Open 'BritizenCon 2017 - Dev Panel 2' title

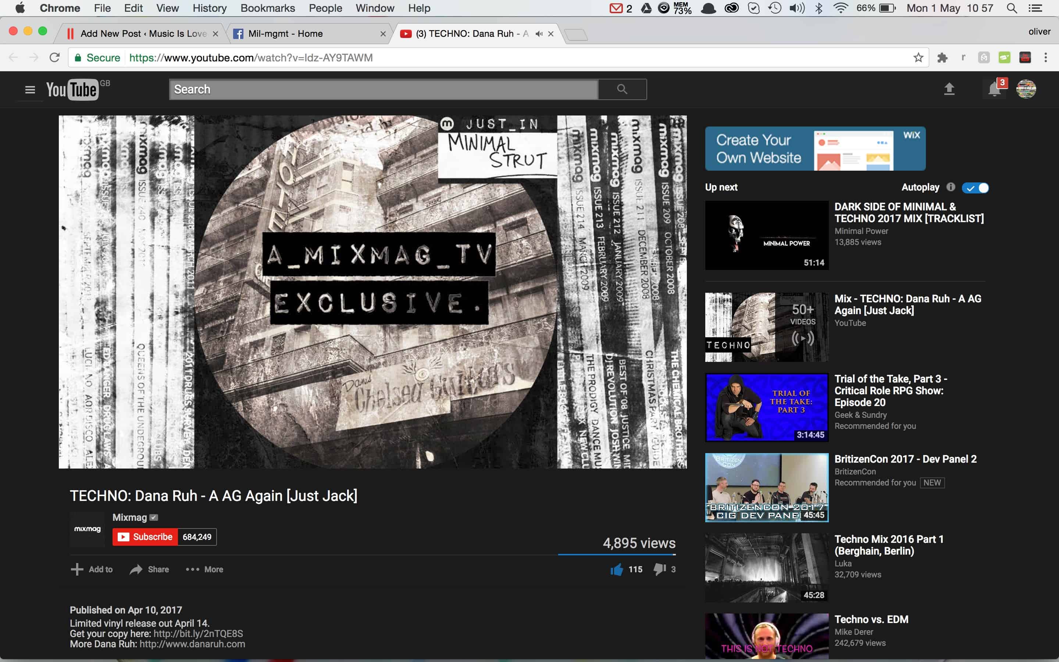(x=905, y=459)
